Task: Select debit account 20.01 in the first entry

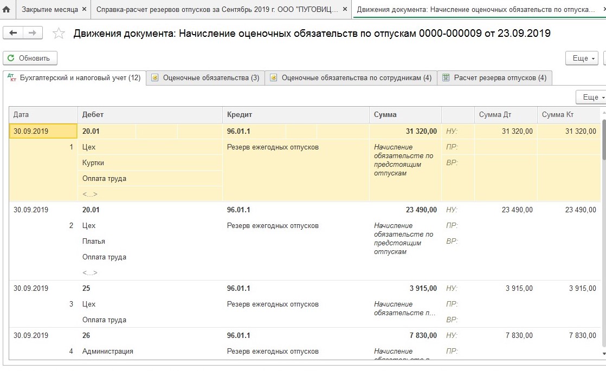Action: click(x=91, y=131)
